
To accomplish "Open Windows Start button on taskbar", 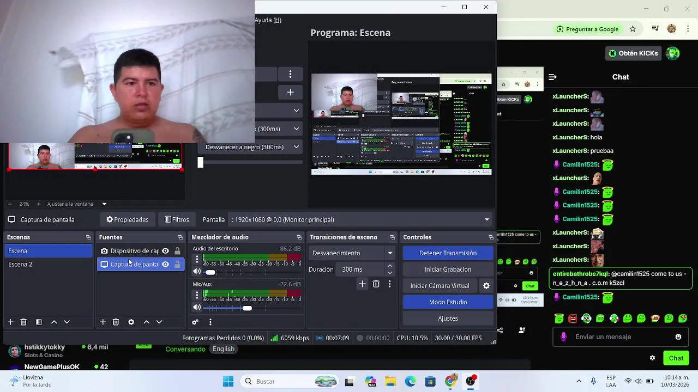I will [228, 382].
